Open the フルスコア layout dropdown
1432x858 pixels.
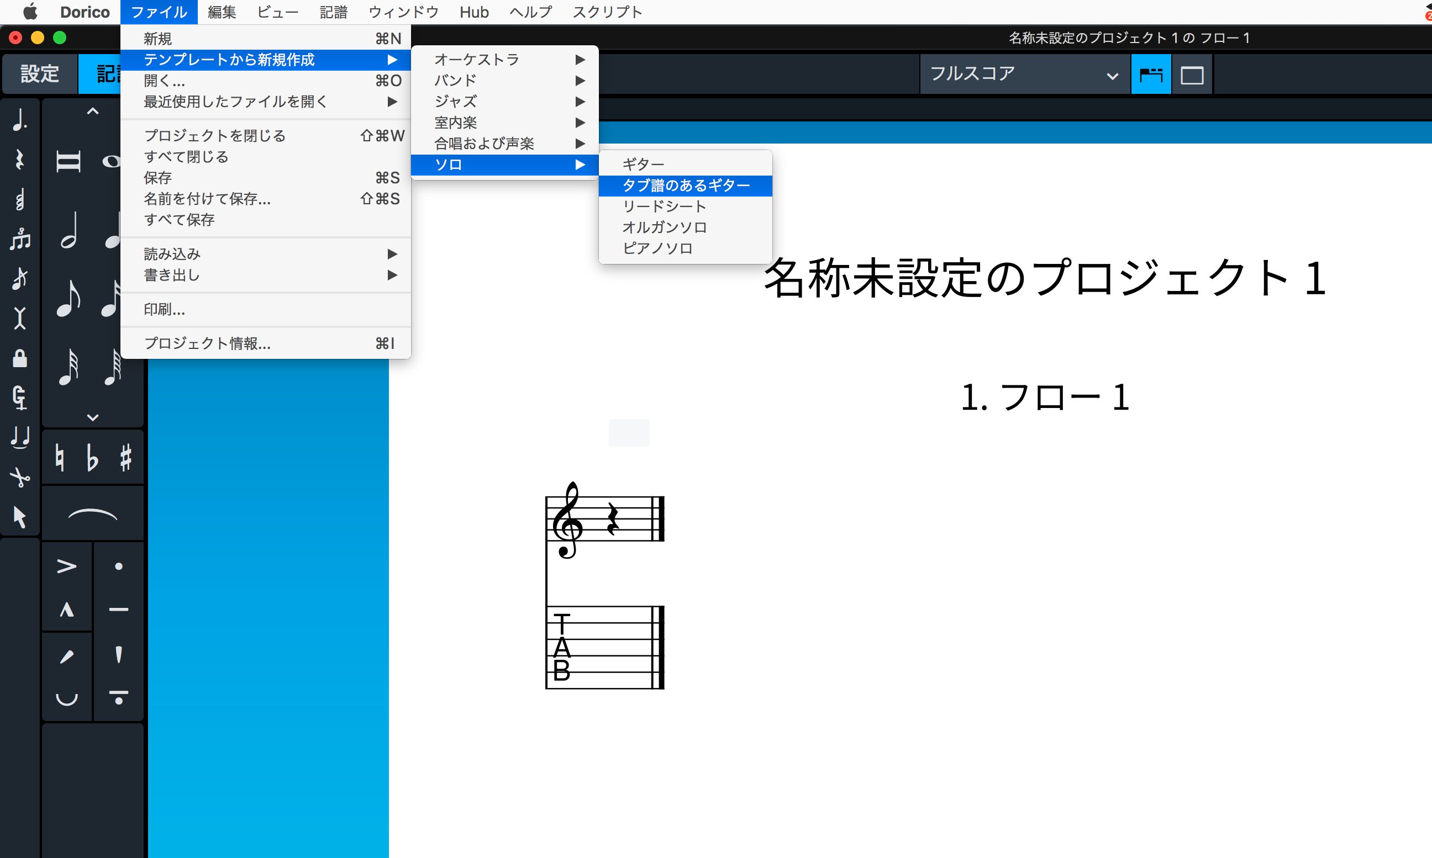[1025, 75]
